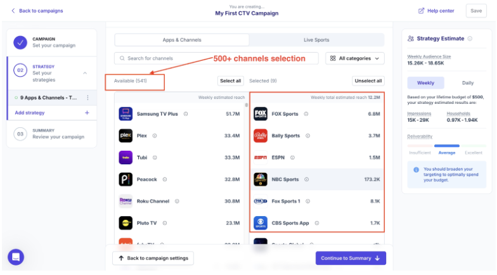Open the chat support bubble
This screenshot has height=275, width=497.
16,257
